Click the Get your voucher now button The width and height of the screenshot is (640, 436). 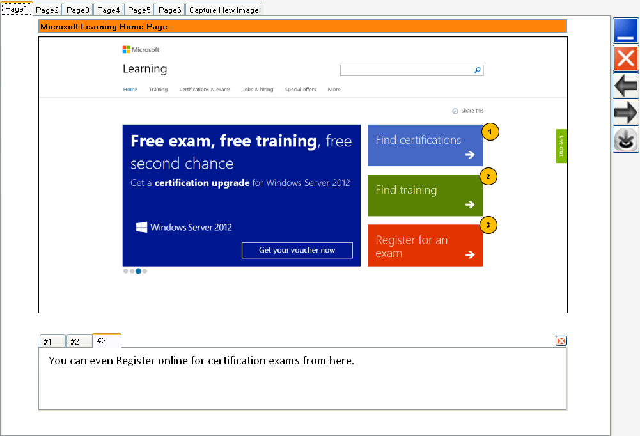click(297, 250)
